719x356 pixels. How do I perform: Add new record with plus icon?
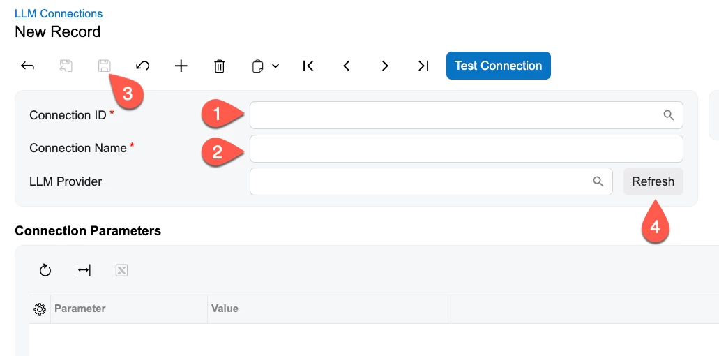click(x=181, y=66)
